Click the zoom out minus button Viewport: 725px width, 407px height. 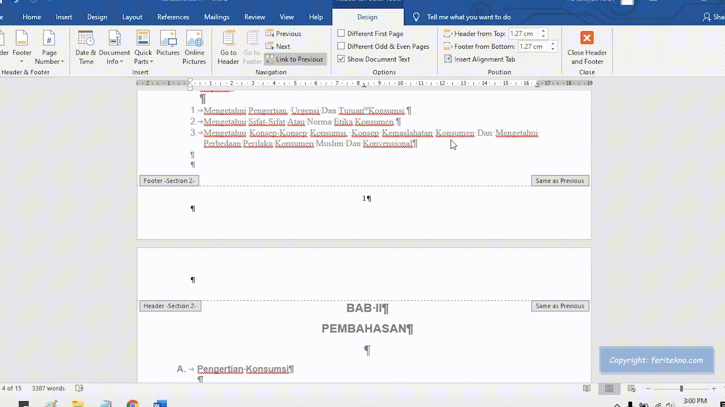(x=649, y=388)
